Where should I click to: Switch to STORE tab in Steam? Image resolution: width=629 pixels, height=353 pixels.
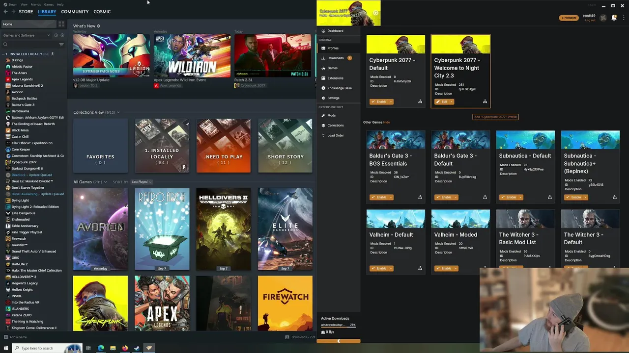pos(26,12)
